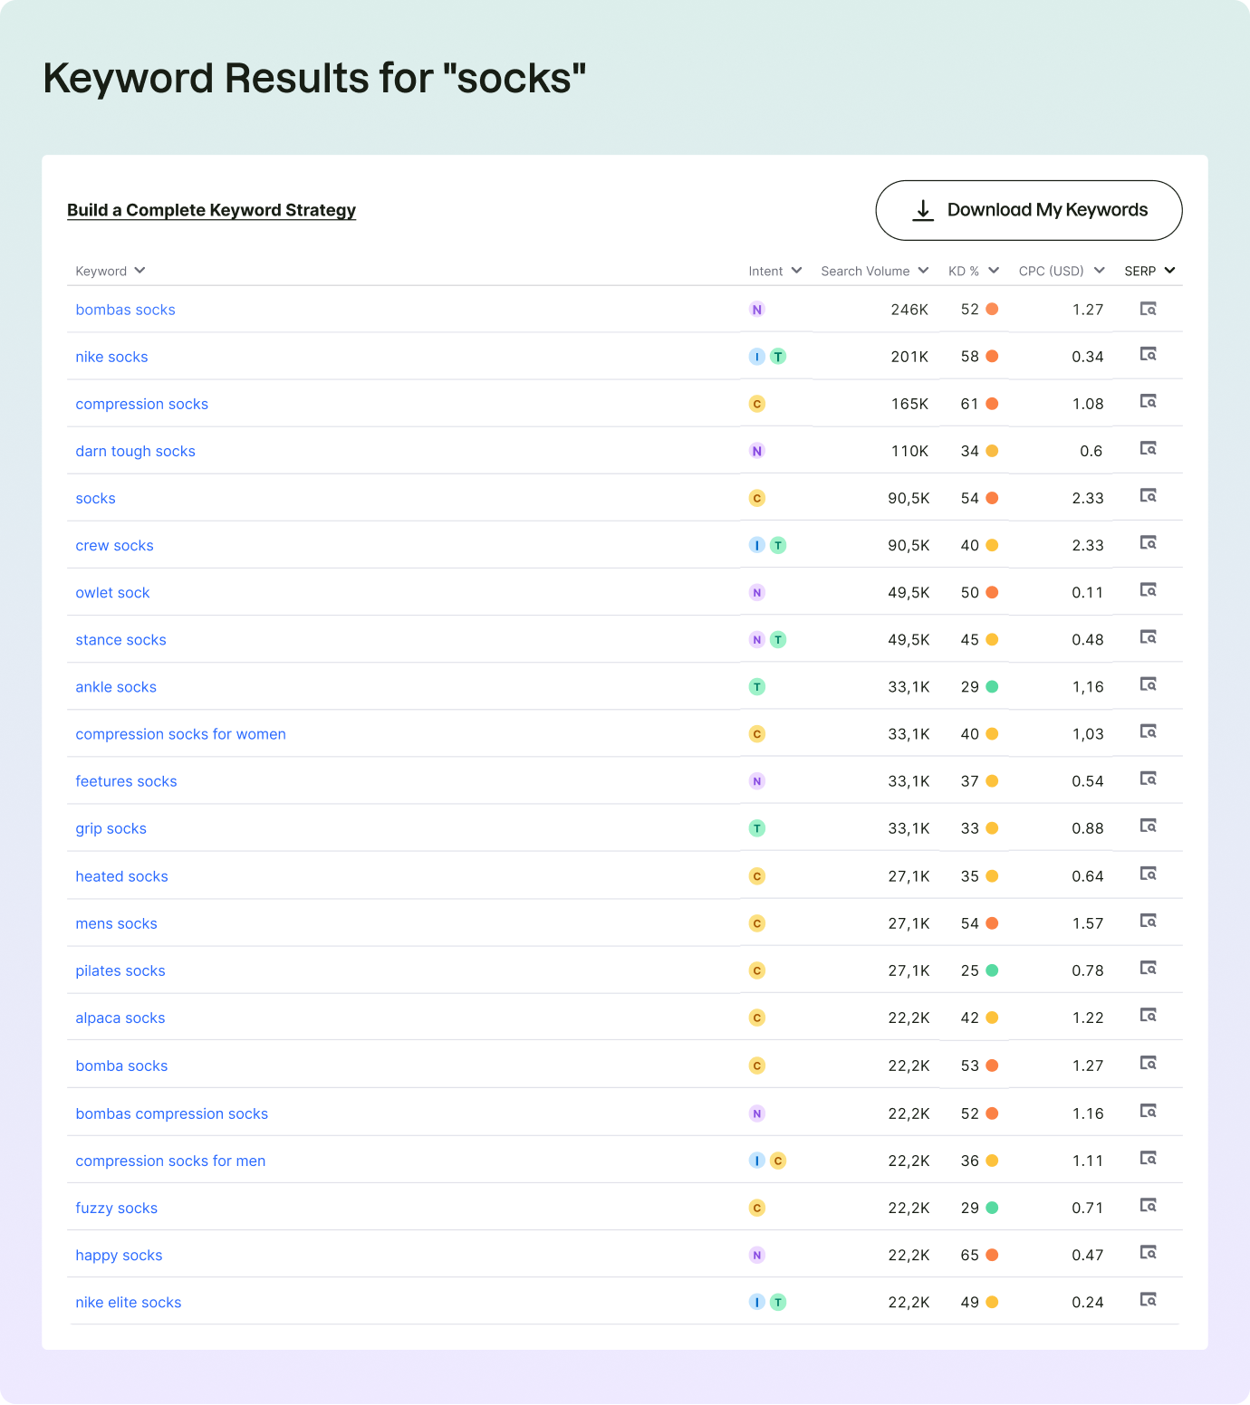The width and height of the screenshot is (1250, 1405).
Task: Open the KD % column dropdown
Action: click(x=994, y=271)
